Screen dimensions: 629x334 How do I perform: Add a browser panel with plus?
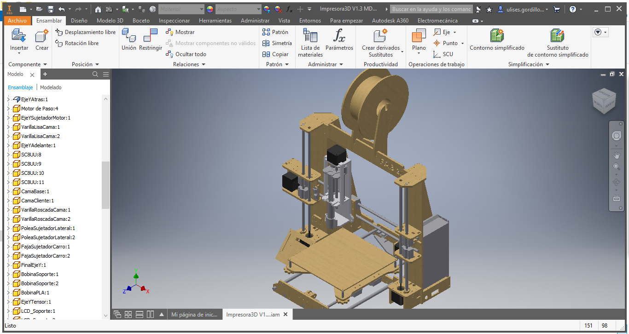(x=45, y=74)
